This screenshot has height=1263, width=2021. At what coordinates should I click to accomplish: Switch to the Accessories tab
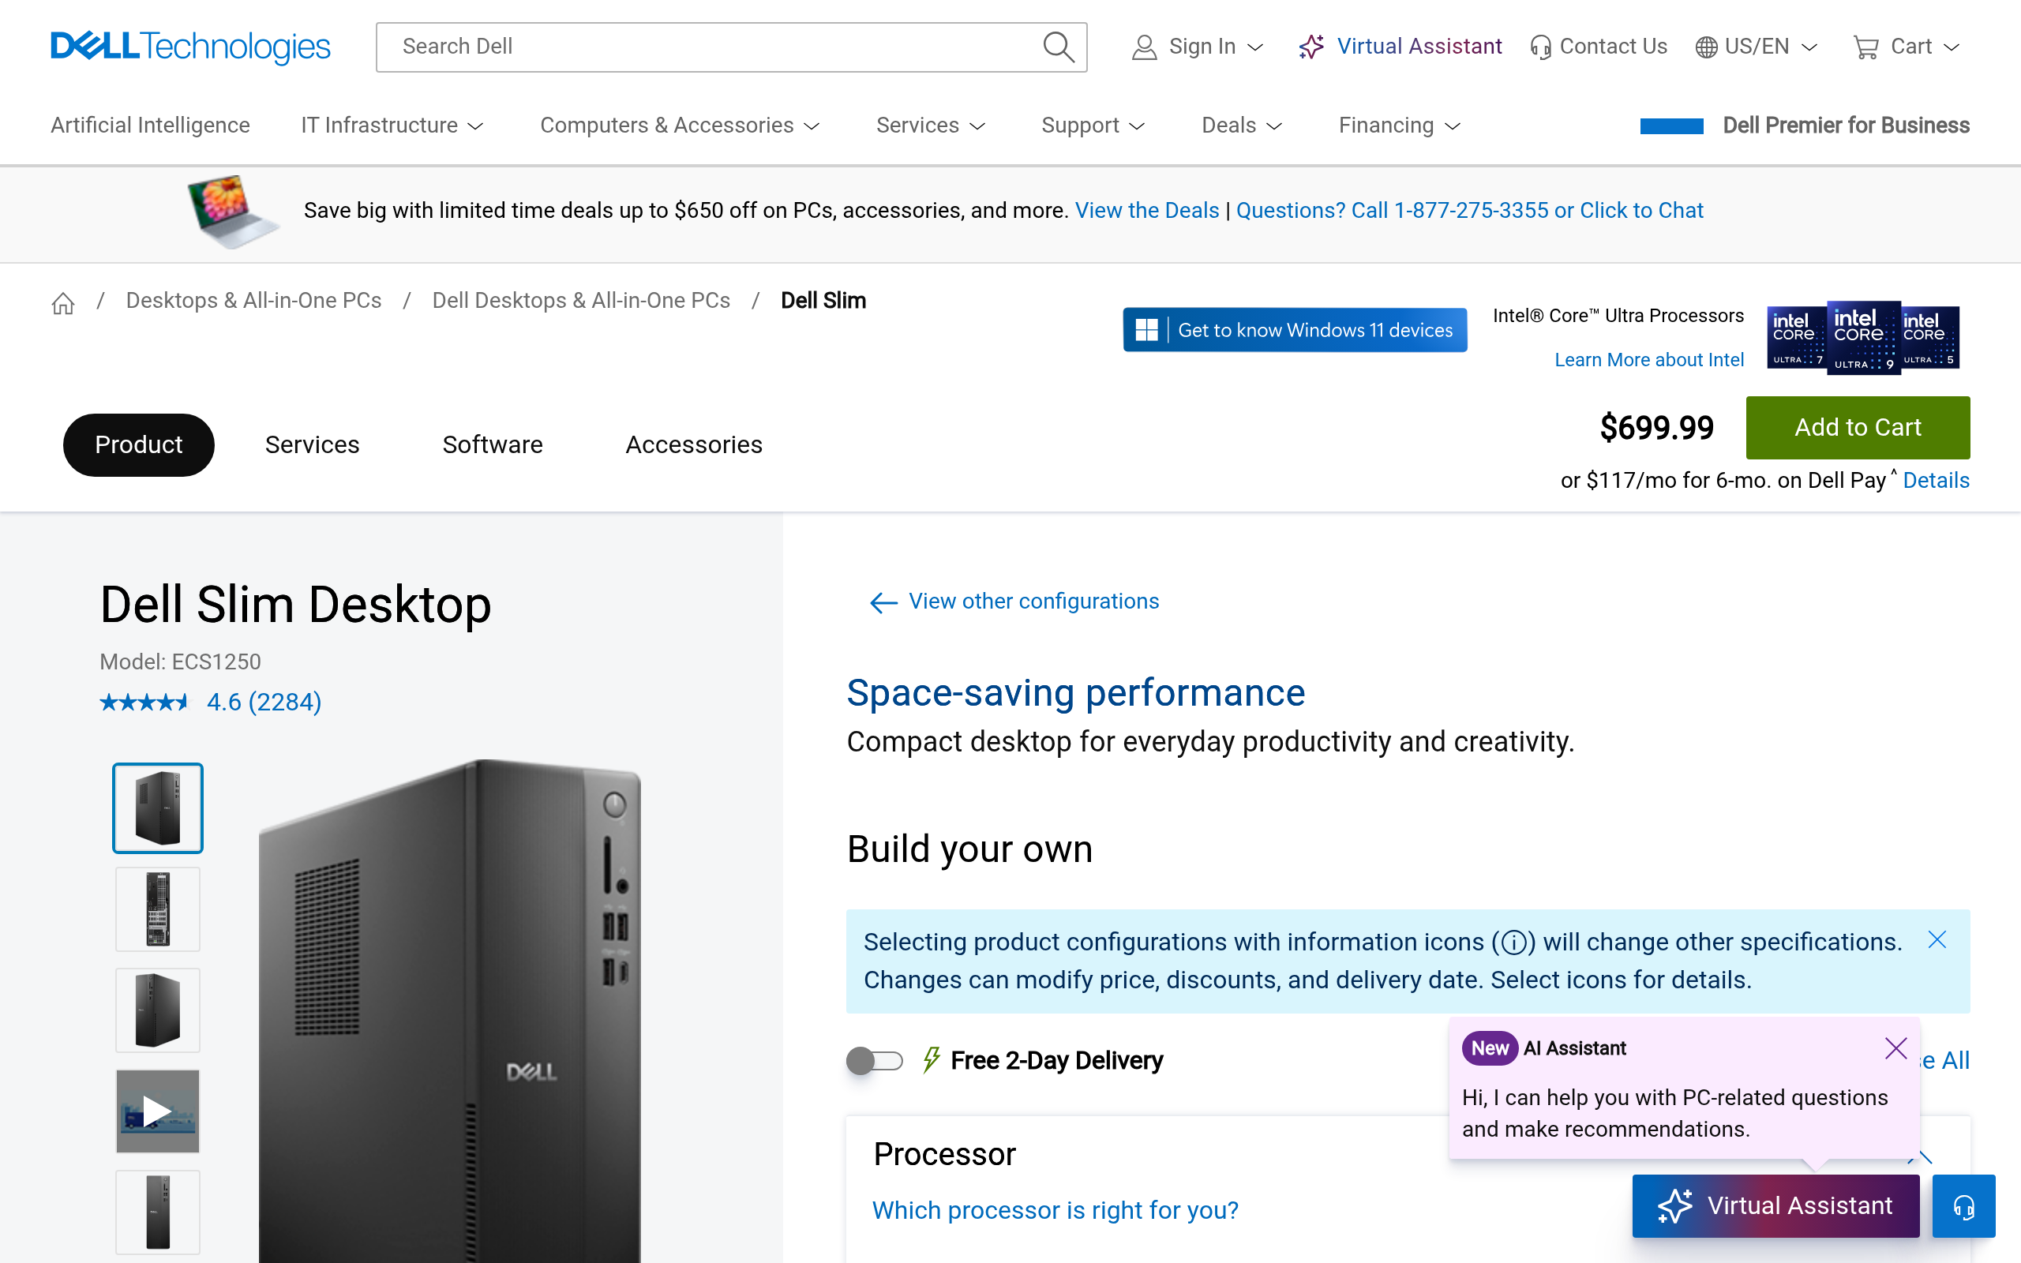tap(693, 444)
